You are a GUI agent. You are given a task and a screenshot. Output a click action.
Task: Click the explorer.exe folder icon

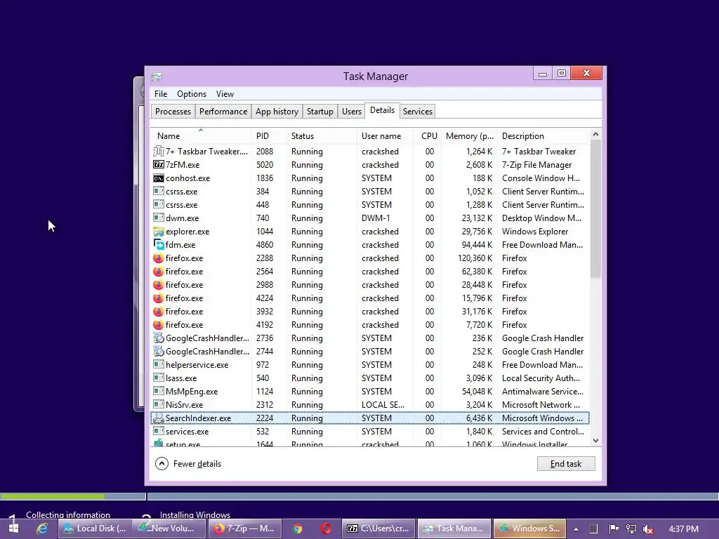[x=158, y=232]
